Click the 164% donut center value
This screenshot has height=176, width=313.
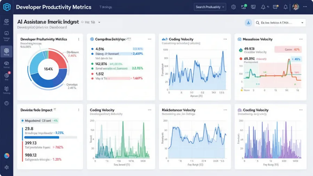pyautogui.click(x=48, y=69)
